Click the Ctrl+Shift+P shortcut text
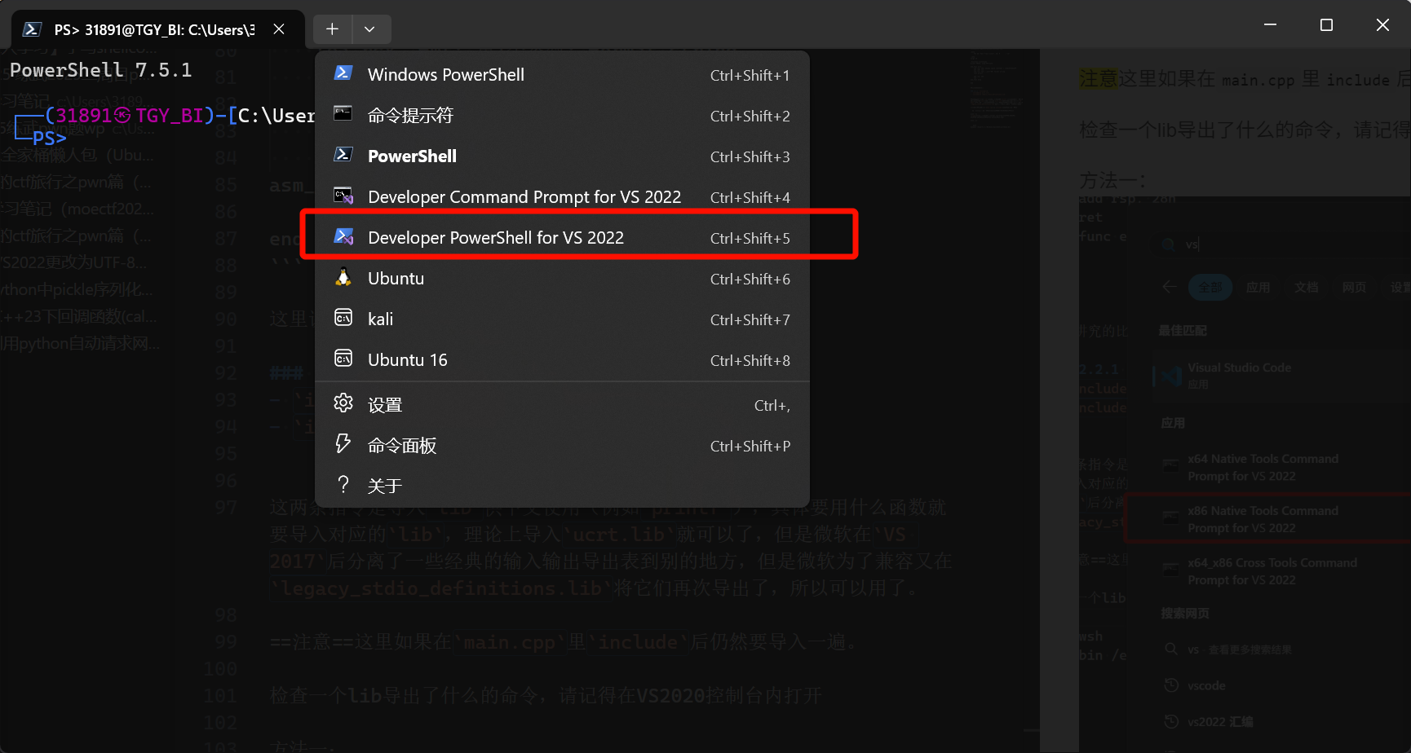This screenshot has width=1411, height=753. click(x=750, y=446)
